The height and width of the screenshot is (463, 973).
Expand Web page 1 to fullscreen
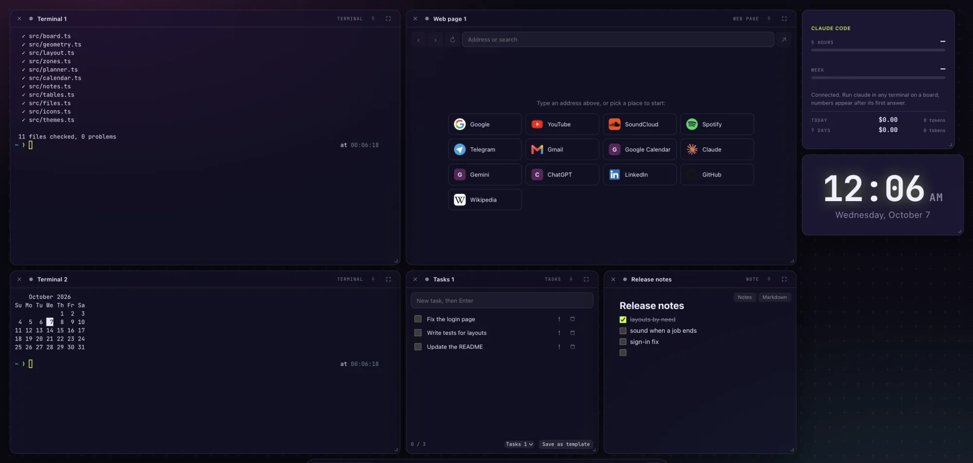(784, 19)
